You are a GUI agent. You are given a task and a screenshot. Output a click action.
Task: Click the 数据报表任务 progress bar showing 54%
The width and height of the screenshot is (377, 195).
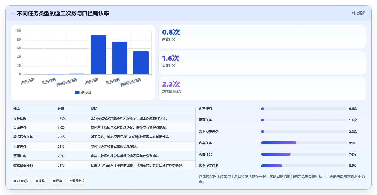(x=304, y=166)
